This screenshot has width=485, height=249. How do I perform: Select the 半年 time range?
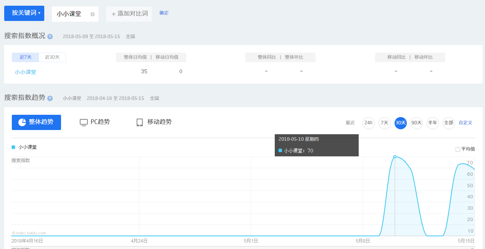(x=433, y=123)
